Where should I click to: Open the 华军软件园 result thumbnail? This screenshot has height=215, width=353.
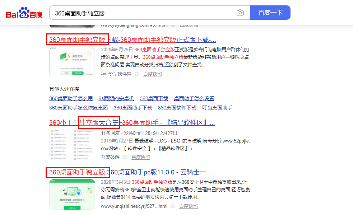pos(72,62)
